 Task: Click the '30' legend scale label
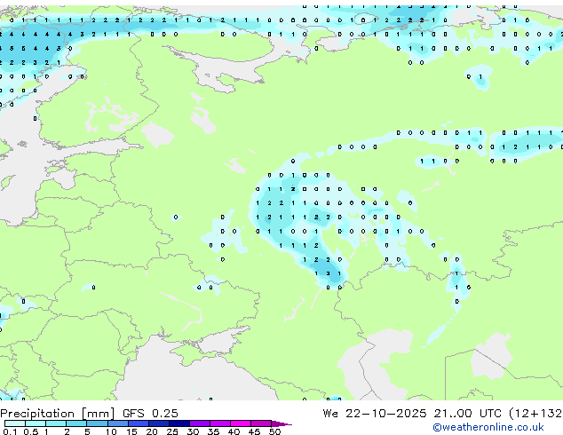pyautogui.click(x=193, y=431)
